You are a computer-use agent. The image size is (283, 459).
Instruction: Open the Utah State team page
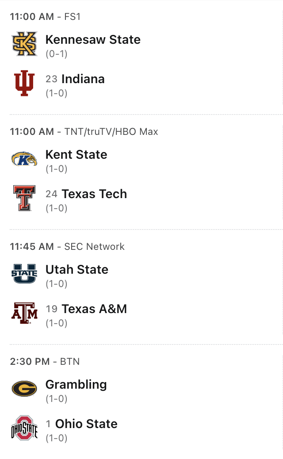[x=76, y=270]
